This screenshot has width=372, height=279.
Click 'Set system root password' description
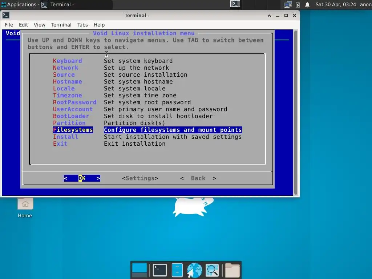(x=147, y=102)
